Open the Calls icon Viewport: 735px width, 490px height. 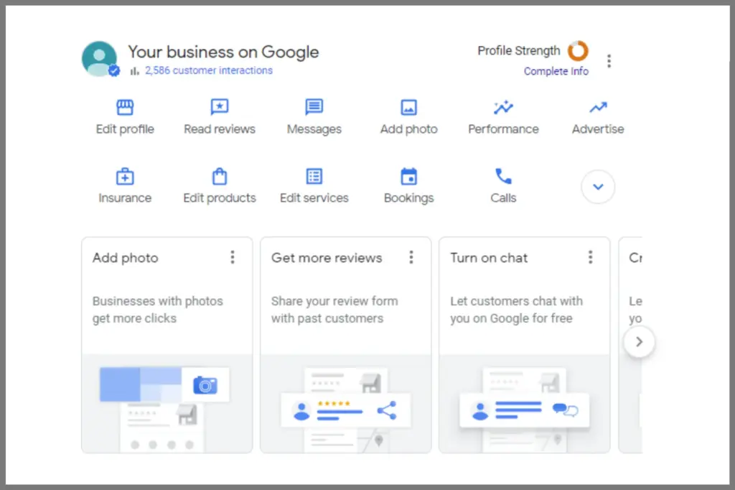[503, 175]
